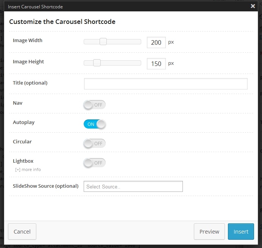Screen dimensions: 262x248
Task: Click the Preview button
Action: click(x=209, y=232)
